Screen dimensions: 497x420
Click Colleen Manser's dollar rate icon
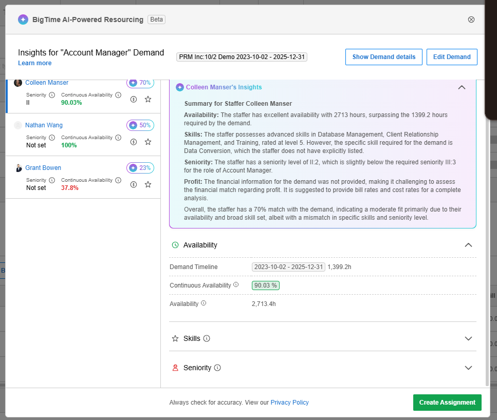pos(134,99)
